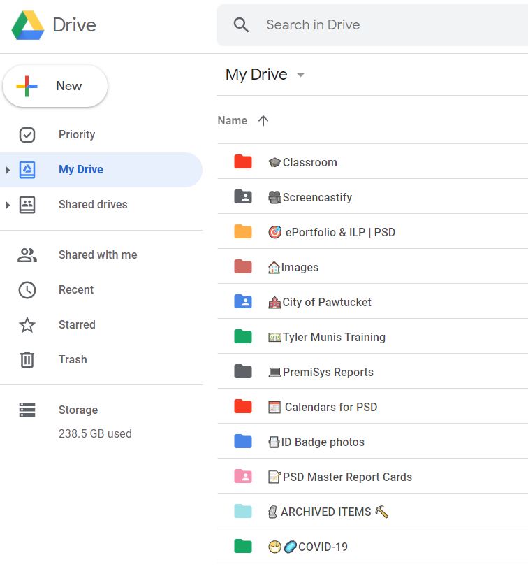Click the orange ePortfolio folder icon
Screen dimensions: 528x569
tap(243, 231)
